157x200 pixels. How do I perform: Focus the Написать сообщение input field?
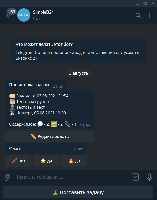tap(73, 177)
